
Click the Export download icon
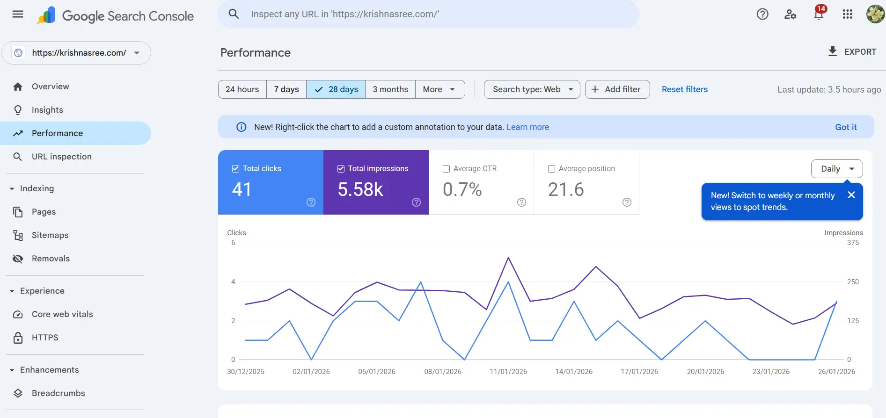(x=833, y=51)
